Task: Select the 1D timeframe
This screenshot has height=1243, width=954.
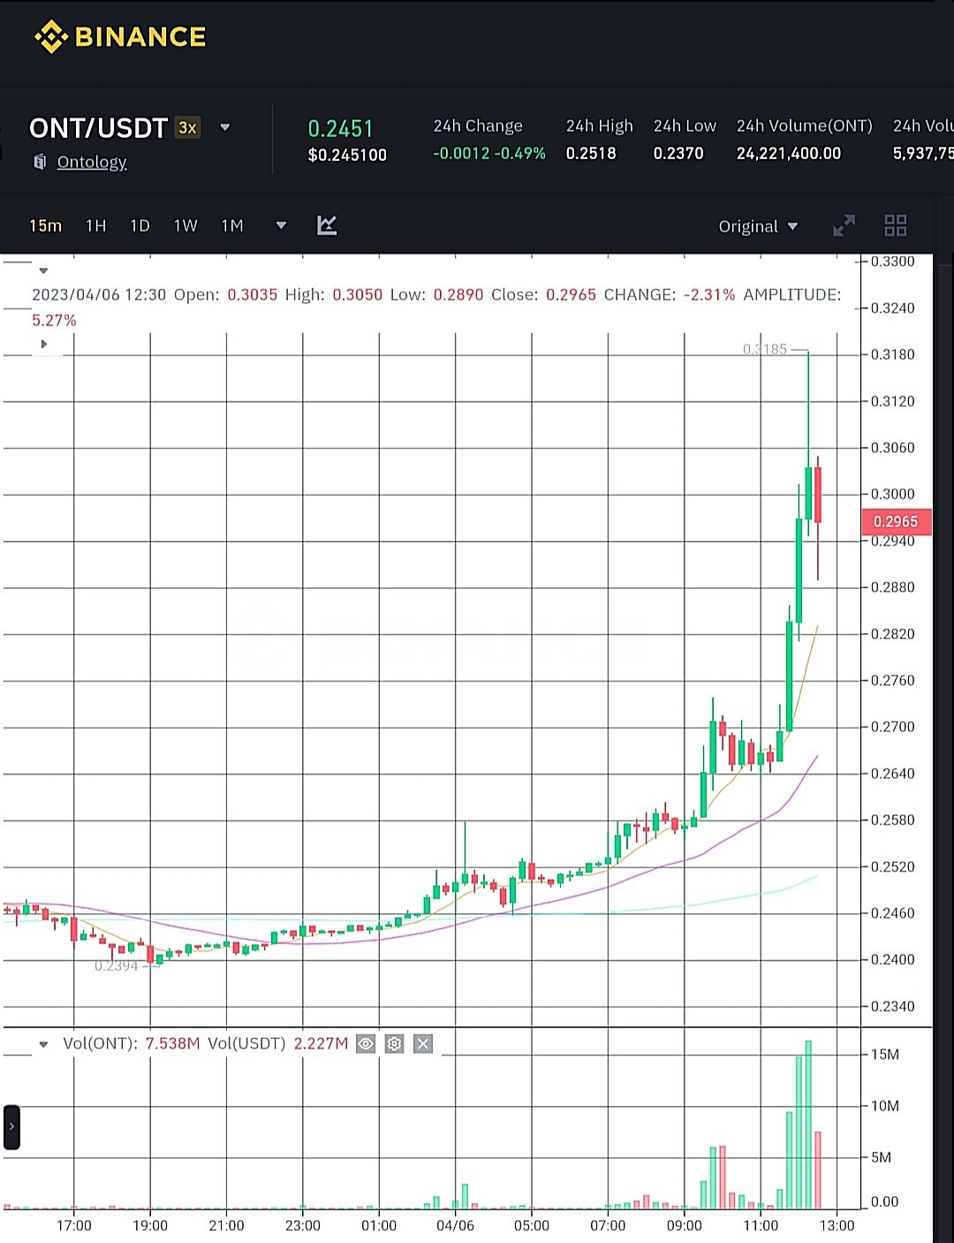Action: (x=140, y=225)
